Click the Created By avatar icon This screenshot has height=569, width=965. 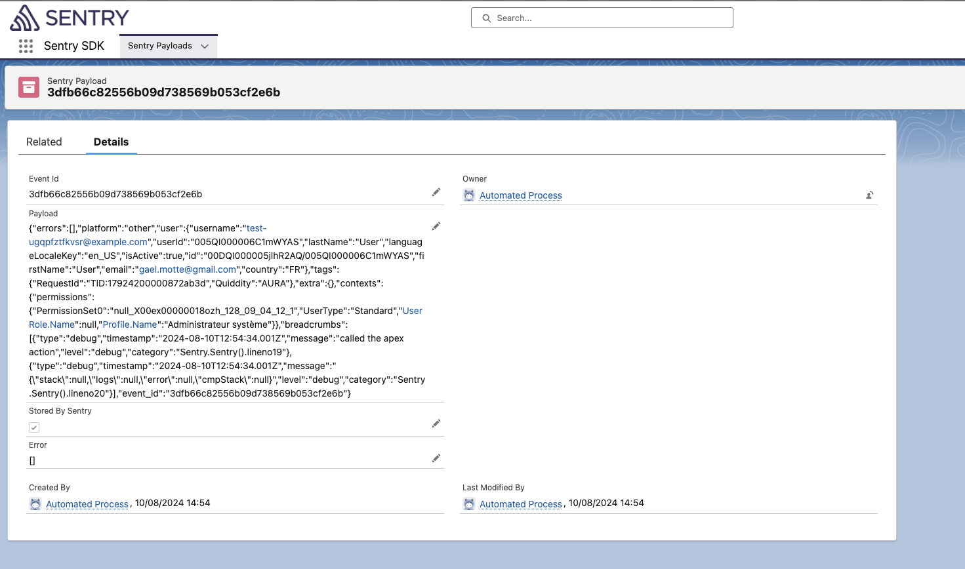pos(35,503)
